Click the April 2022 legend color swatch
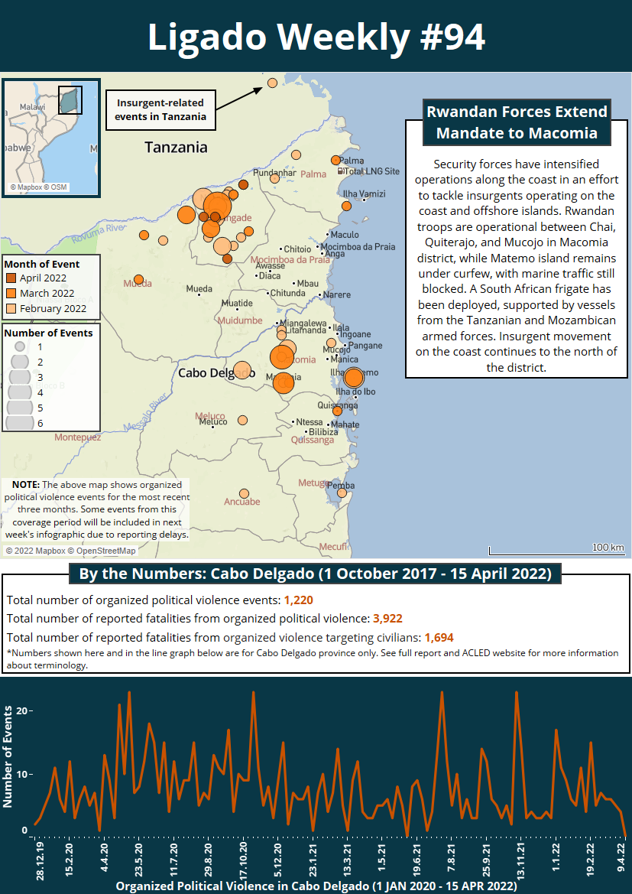This screenshot has height=894, width=632. pos(11,278)
